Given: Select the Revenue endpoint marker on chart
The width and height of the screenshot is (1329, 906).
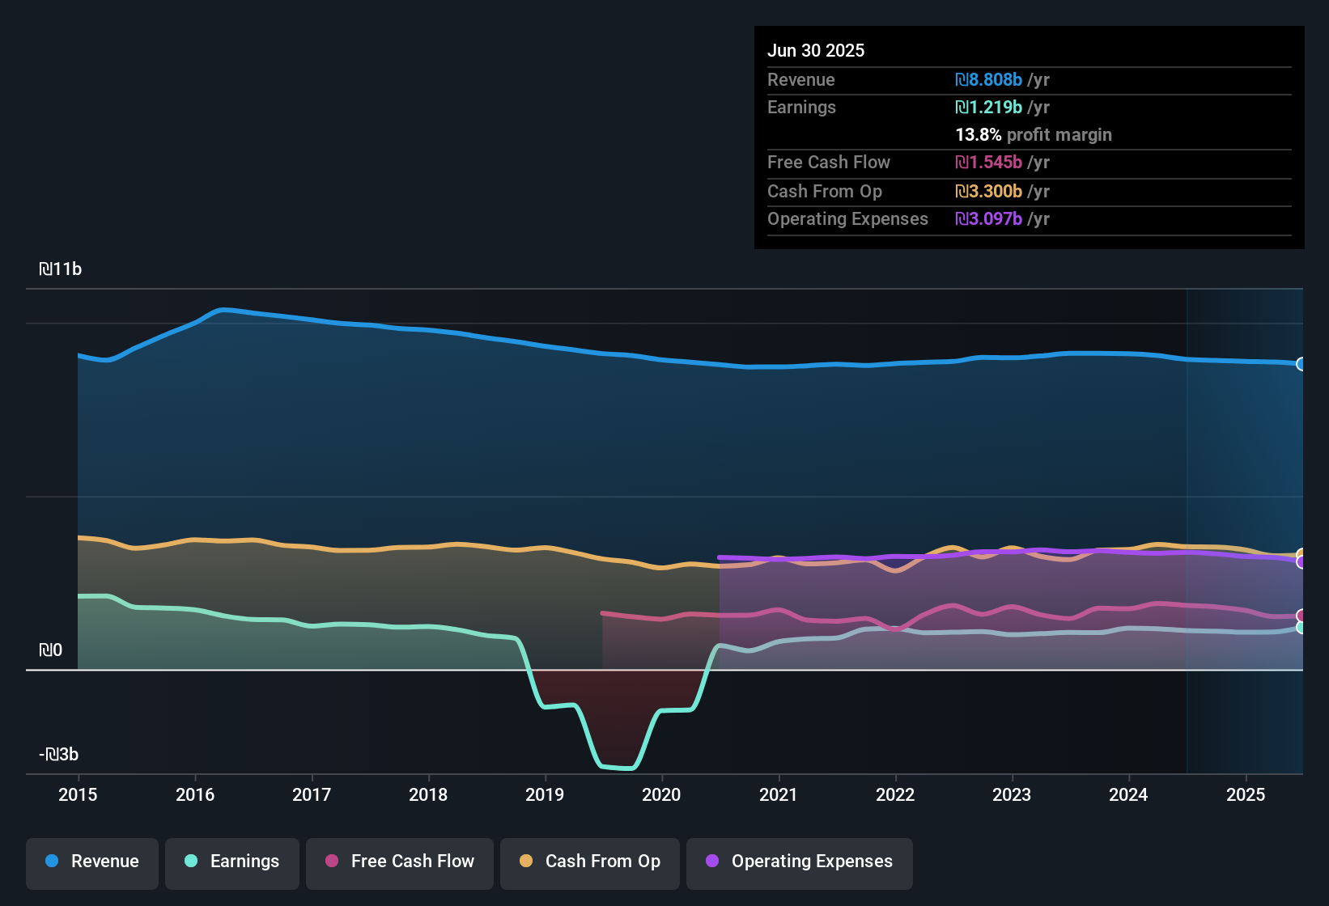Looking at the screenshot, I should pos(1301,365).
